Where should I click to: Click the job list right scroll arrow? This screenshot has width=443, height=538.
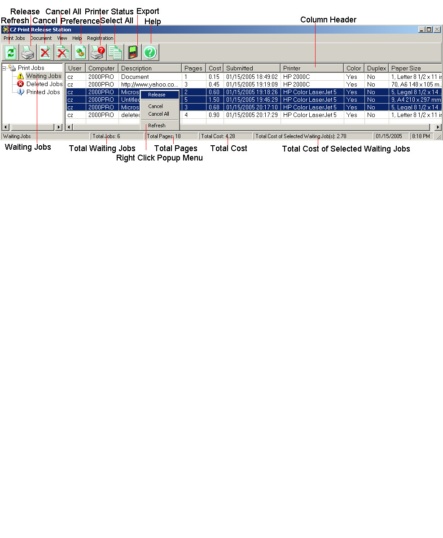[x=439, y=127]
